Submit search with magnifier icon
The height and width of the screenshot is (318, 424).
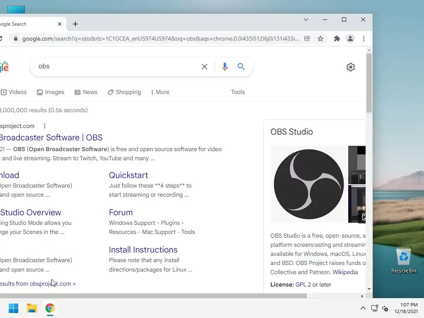[x=241, y=67]
